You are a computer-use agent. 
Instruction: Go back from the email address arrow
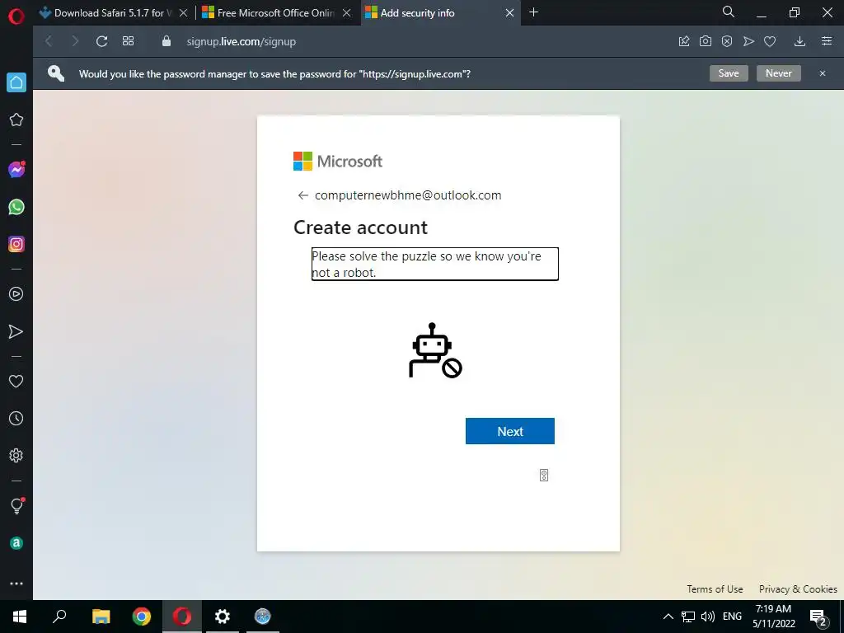(x=303, y=195)
